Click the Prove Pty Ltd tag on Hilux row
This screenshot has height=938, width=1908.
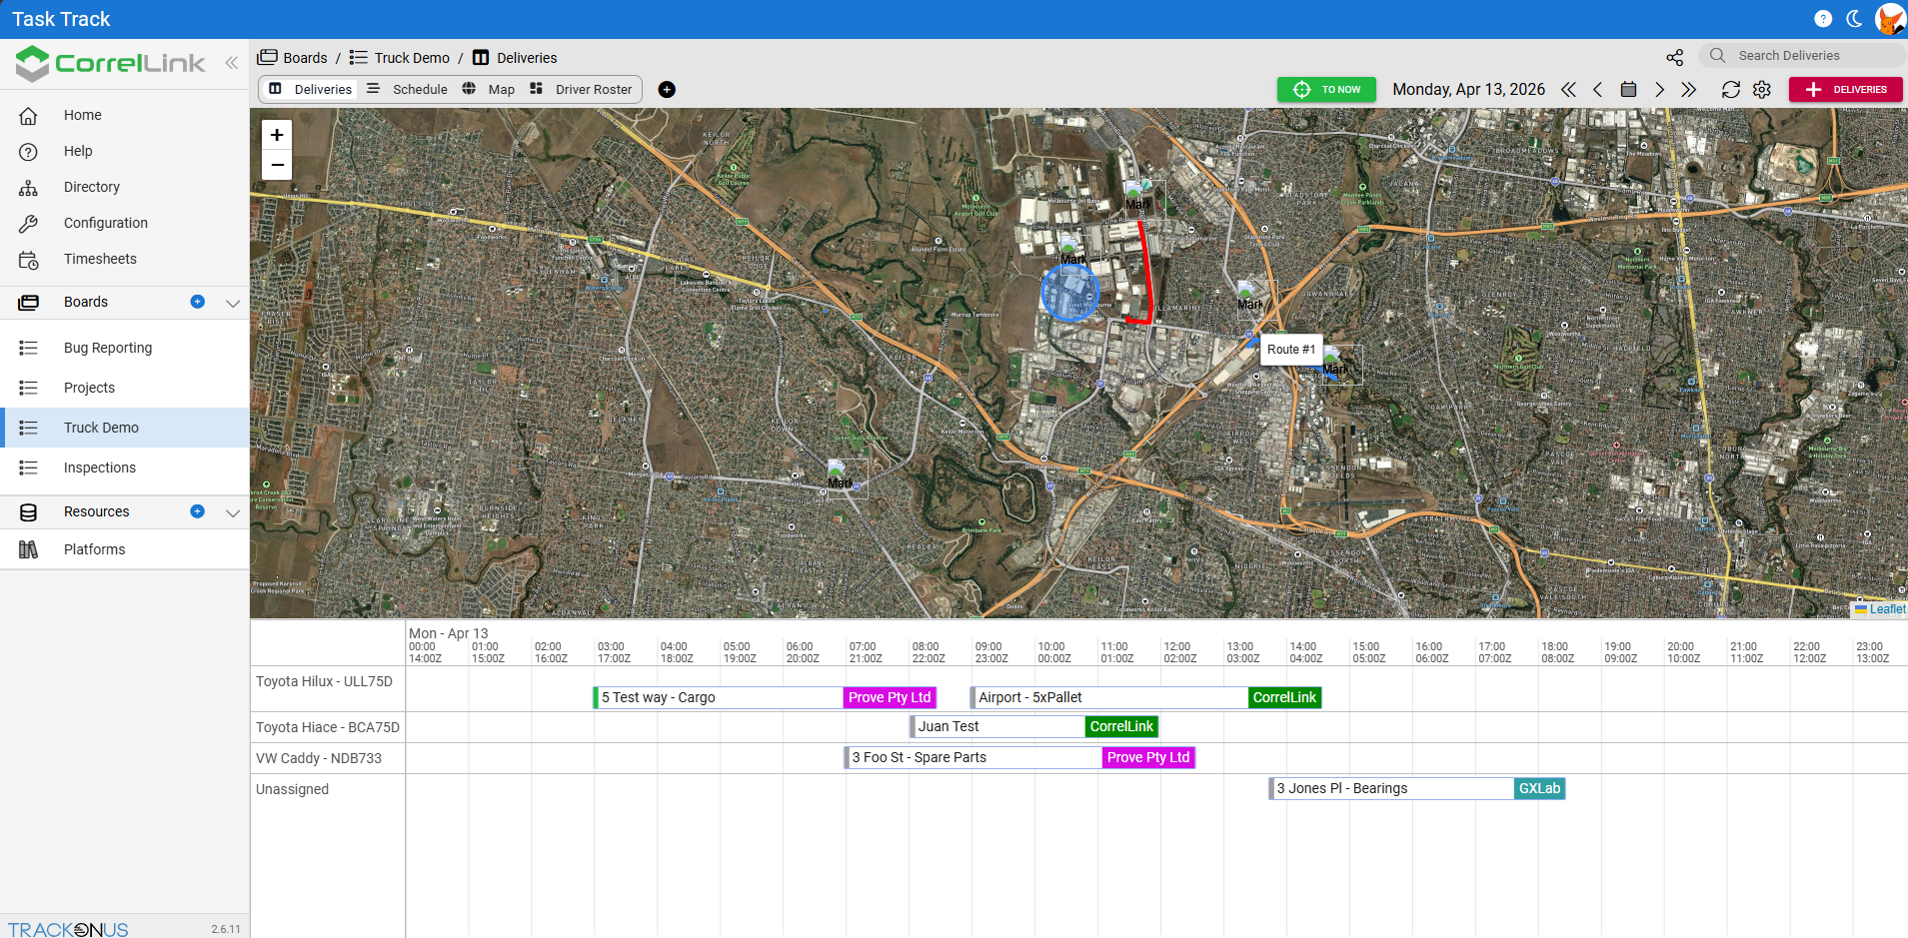click(890, 697)
